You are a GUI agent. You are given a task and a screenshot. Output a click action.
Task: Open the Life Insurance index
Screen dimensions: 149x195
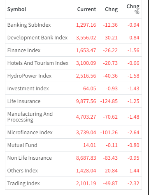73,101
